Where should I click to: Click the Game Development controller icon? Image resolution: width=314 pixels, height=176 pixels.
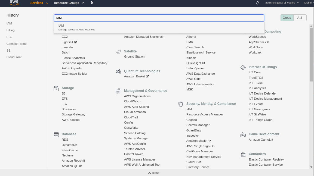(x=243, y=135)
